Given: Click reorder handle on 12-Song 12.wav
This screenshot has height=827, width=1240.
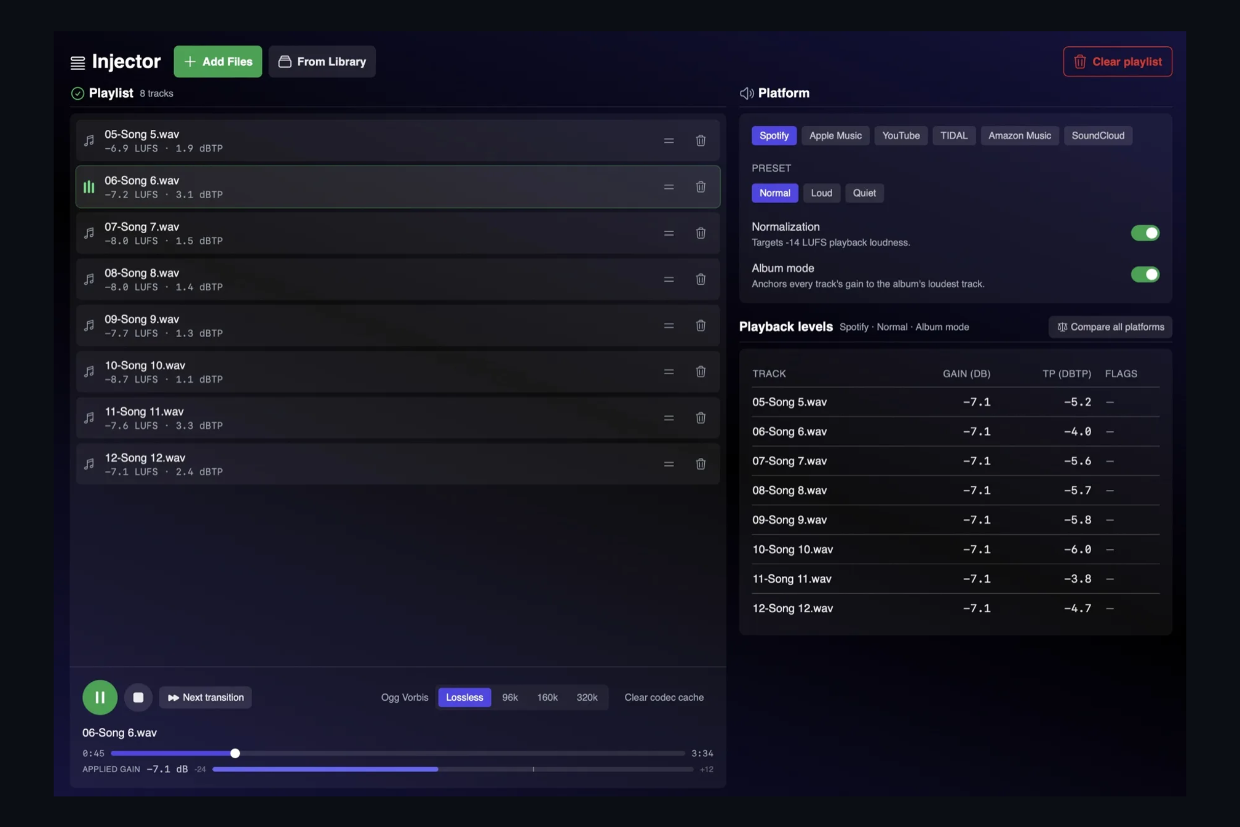Looking at the screenshot, I should (x=669, y=464).
